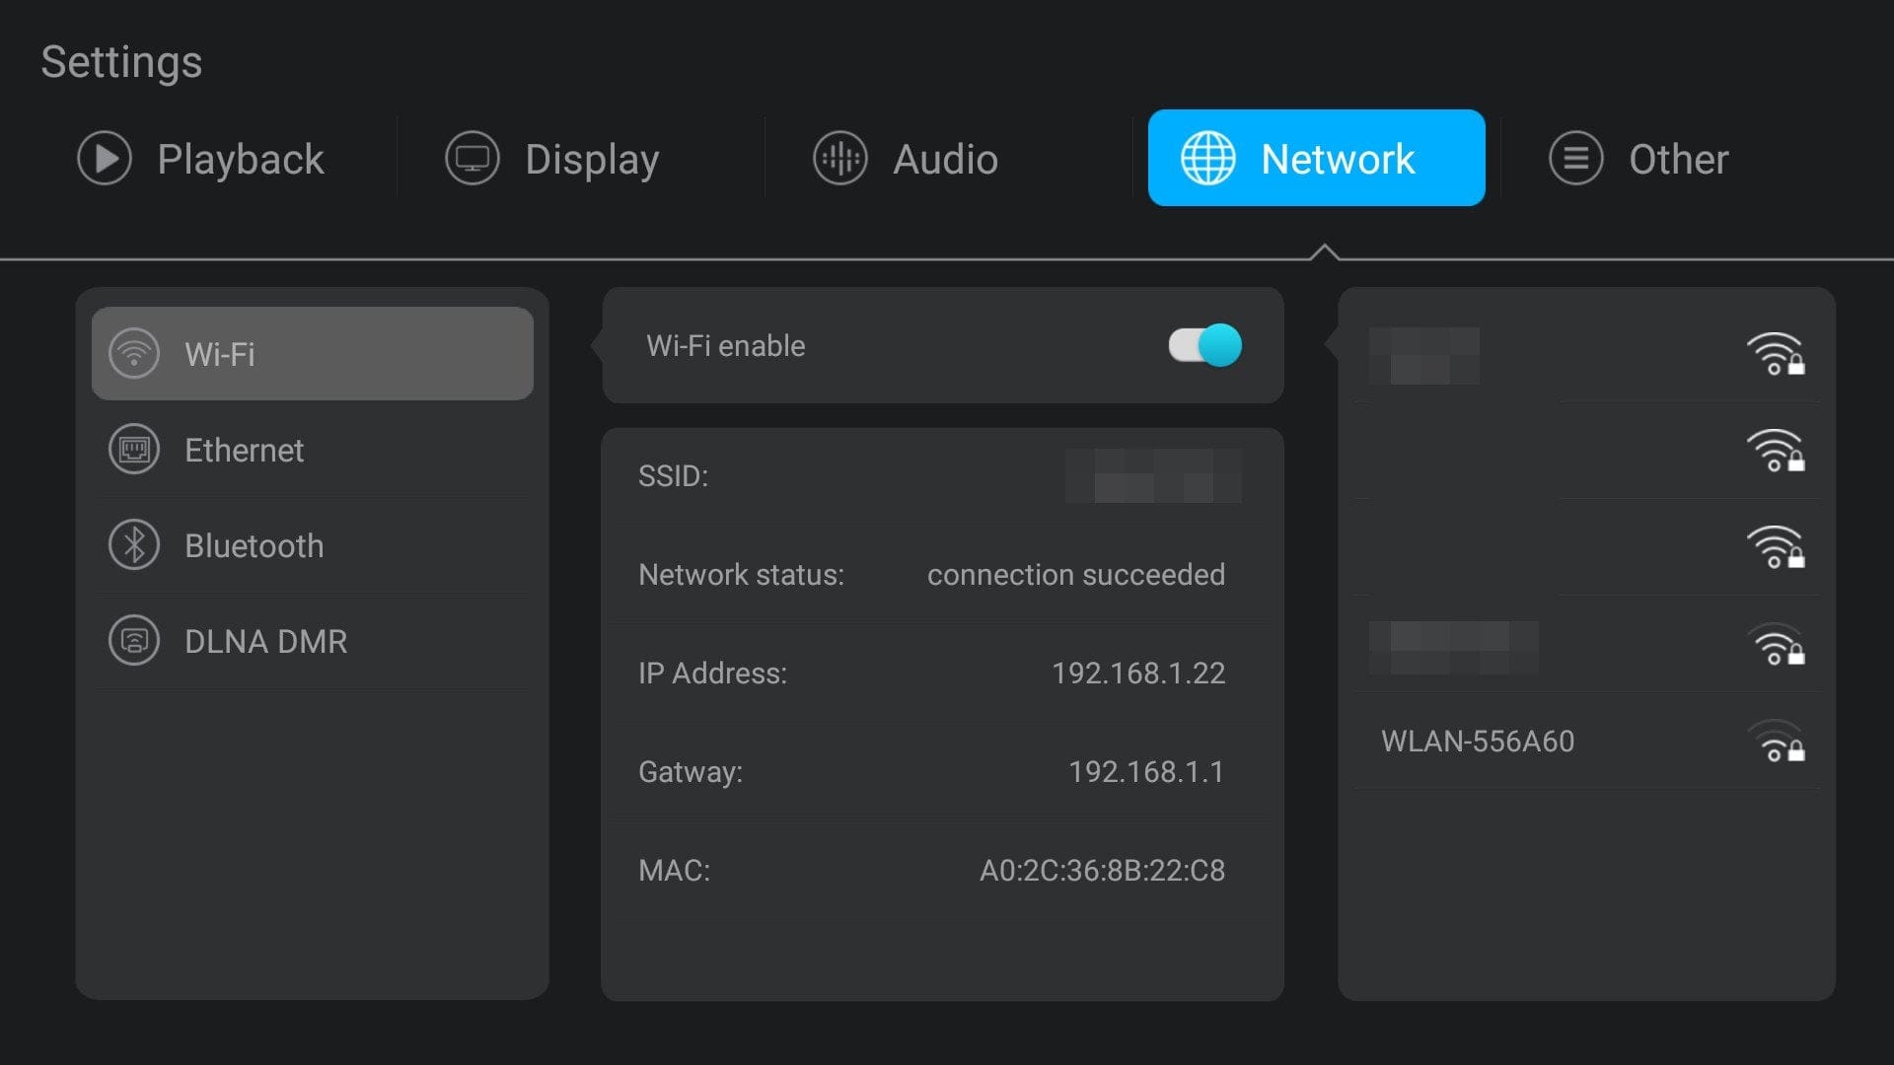This screenshot has width=1894, height=1065.
Task: Click the Display monitor icon
Action: pyautogui.click(x=473, y=158)
